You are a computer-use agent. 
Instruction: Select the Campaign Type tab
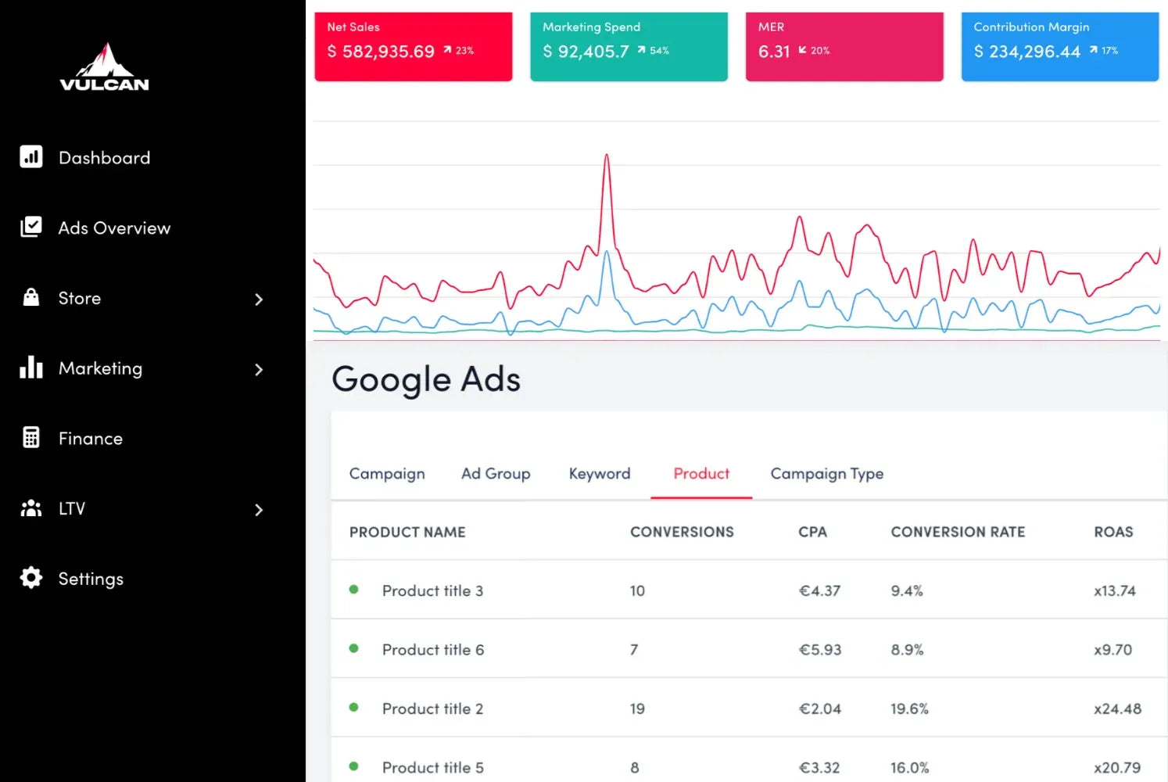point(826,474)
